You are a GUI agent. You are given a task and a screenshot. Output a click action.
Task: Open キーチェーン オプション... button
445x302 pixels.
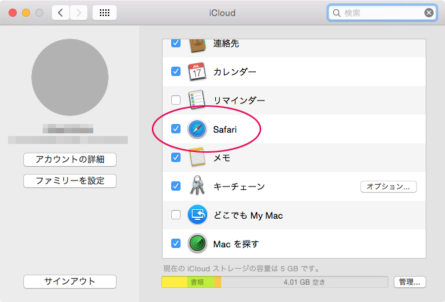(388, 187)
